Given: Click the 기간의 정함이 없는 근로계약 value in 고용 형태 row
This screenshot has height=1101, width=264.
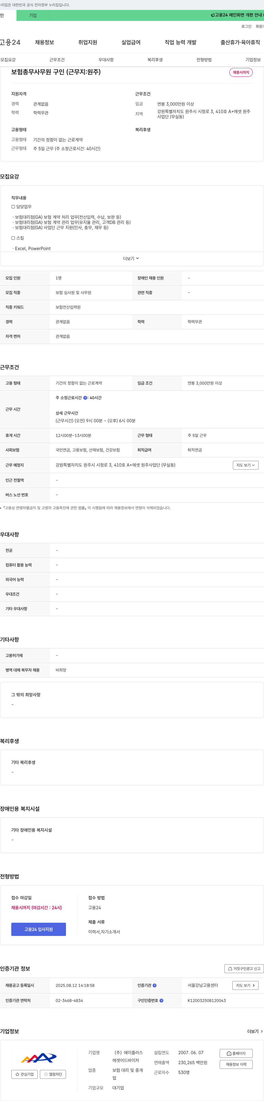Looking at the screenshot, I should [x=79, y=384].
